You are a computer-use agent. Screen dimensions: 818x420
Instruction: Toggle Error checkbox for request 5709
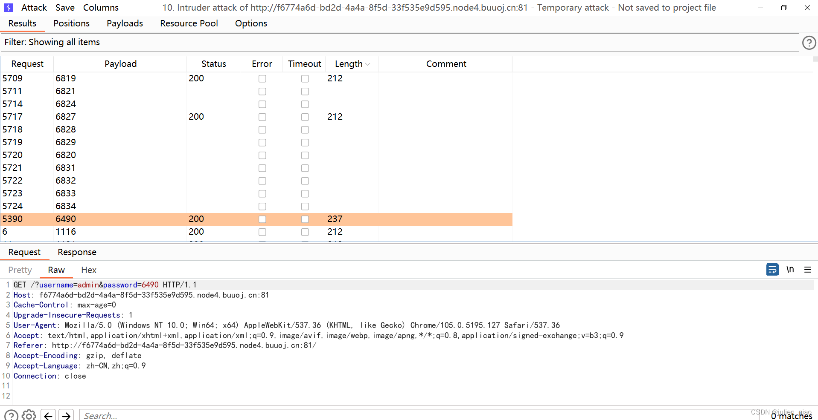tap(262, 79)
